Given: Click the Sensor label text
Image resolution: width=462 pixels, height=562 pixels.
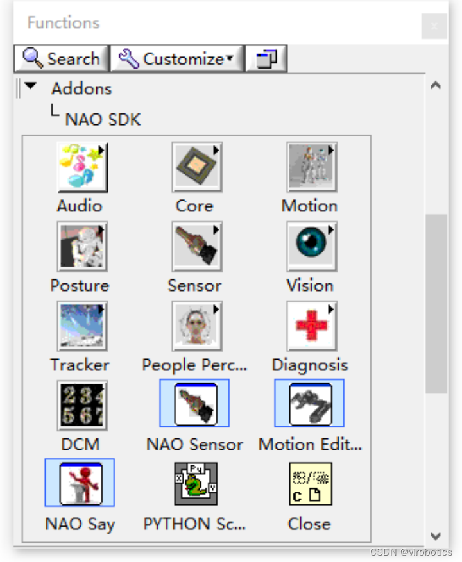Looking at the screenshot, I should 194,286.
